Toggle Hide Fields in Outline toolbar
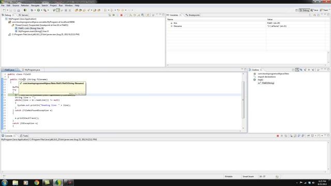Image resolution: width=331 pixels, height=186 pixels. click(x=301, y=70)
